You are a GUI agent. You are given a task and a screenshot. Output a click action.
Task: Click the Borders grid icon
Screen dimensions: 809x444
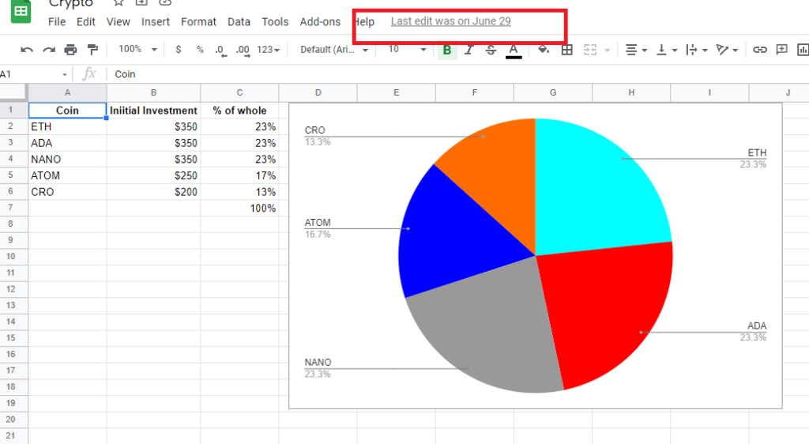[566, 50]
